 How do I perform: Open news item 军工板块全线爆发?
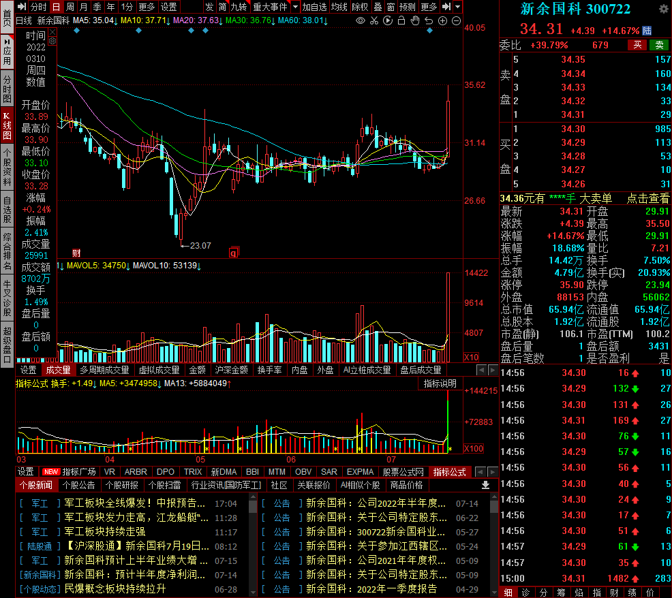click(134, 503)
